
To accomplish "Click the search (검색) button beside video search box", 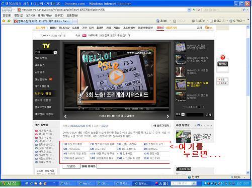I will point(209,115).
